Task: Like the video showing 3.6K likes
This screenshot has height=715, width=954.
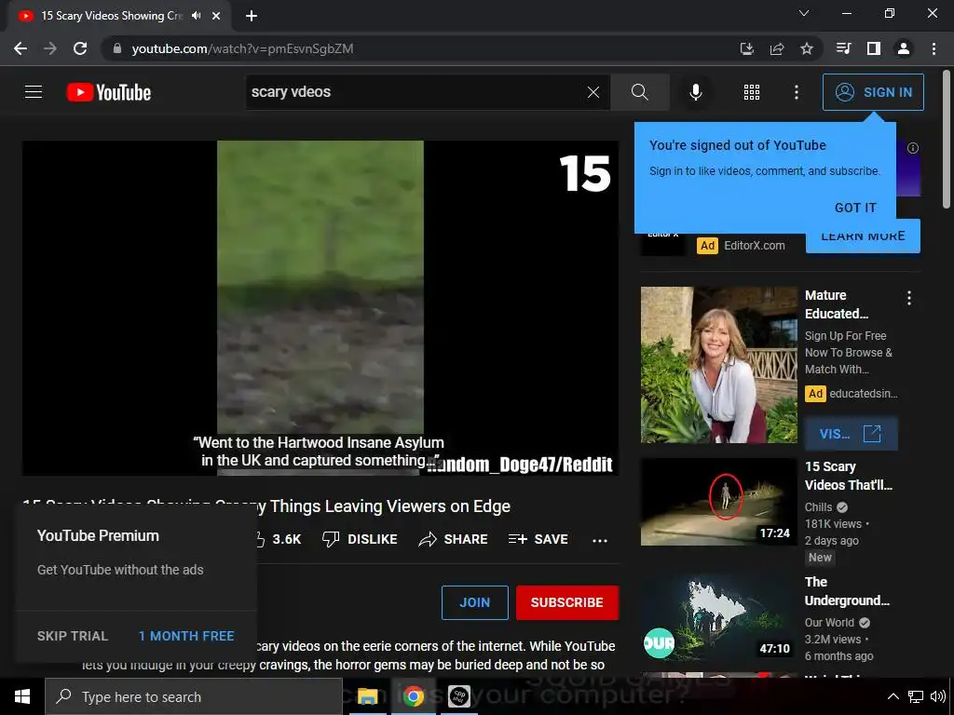Action: [278, 539]
